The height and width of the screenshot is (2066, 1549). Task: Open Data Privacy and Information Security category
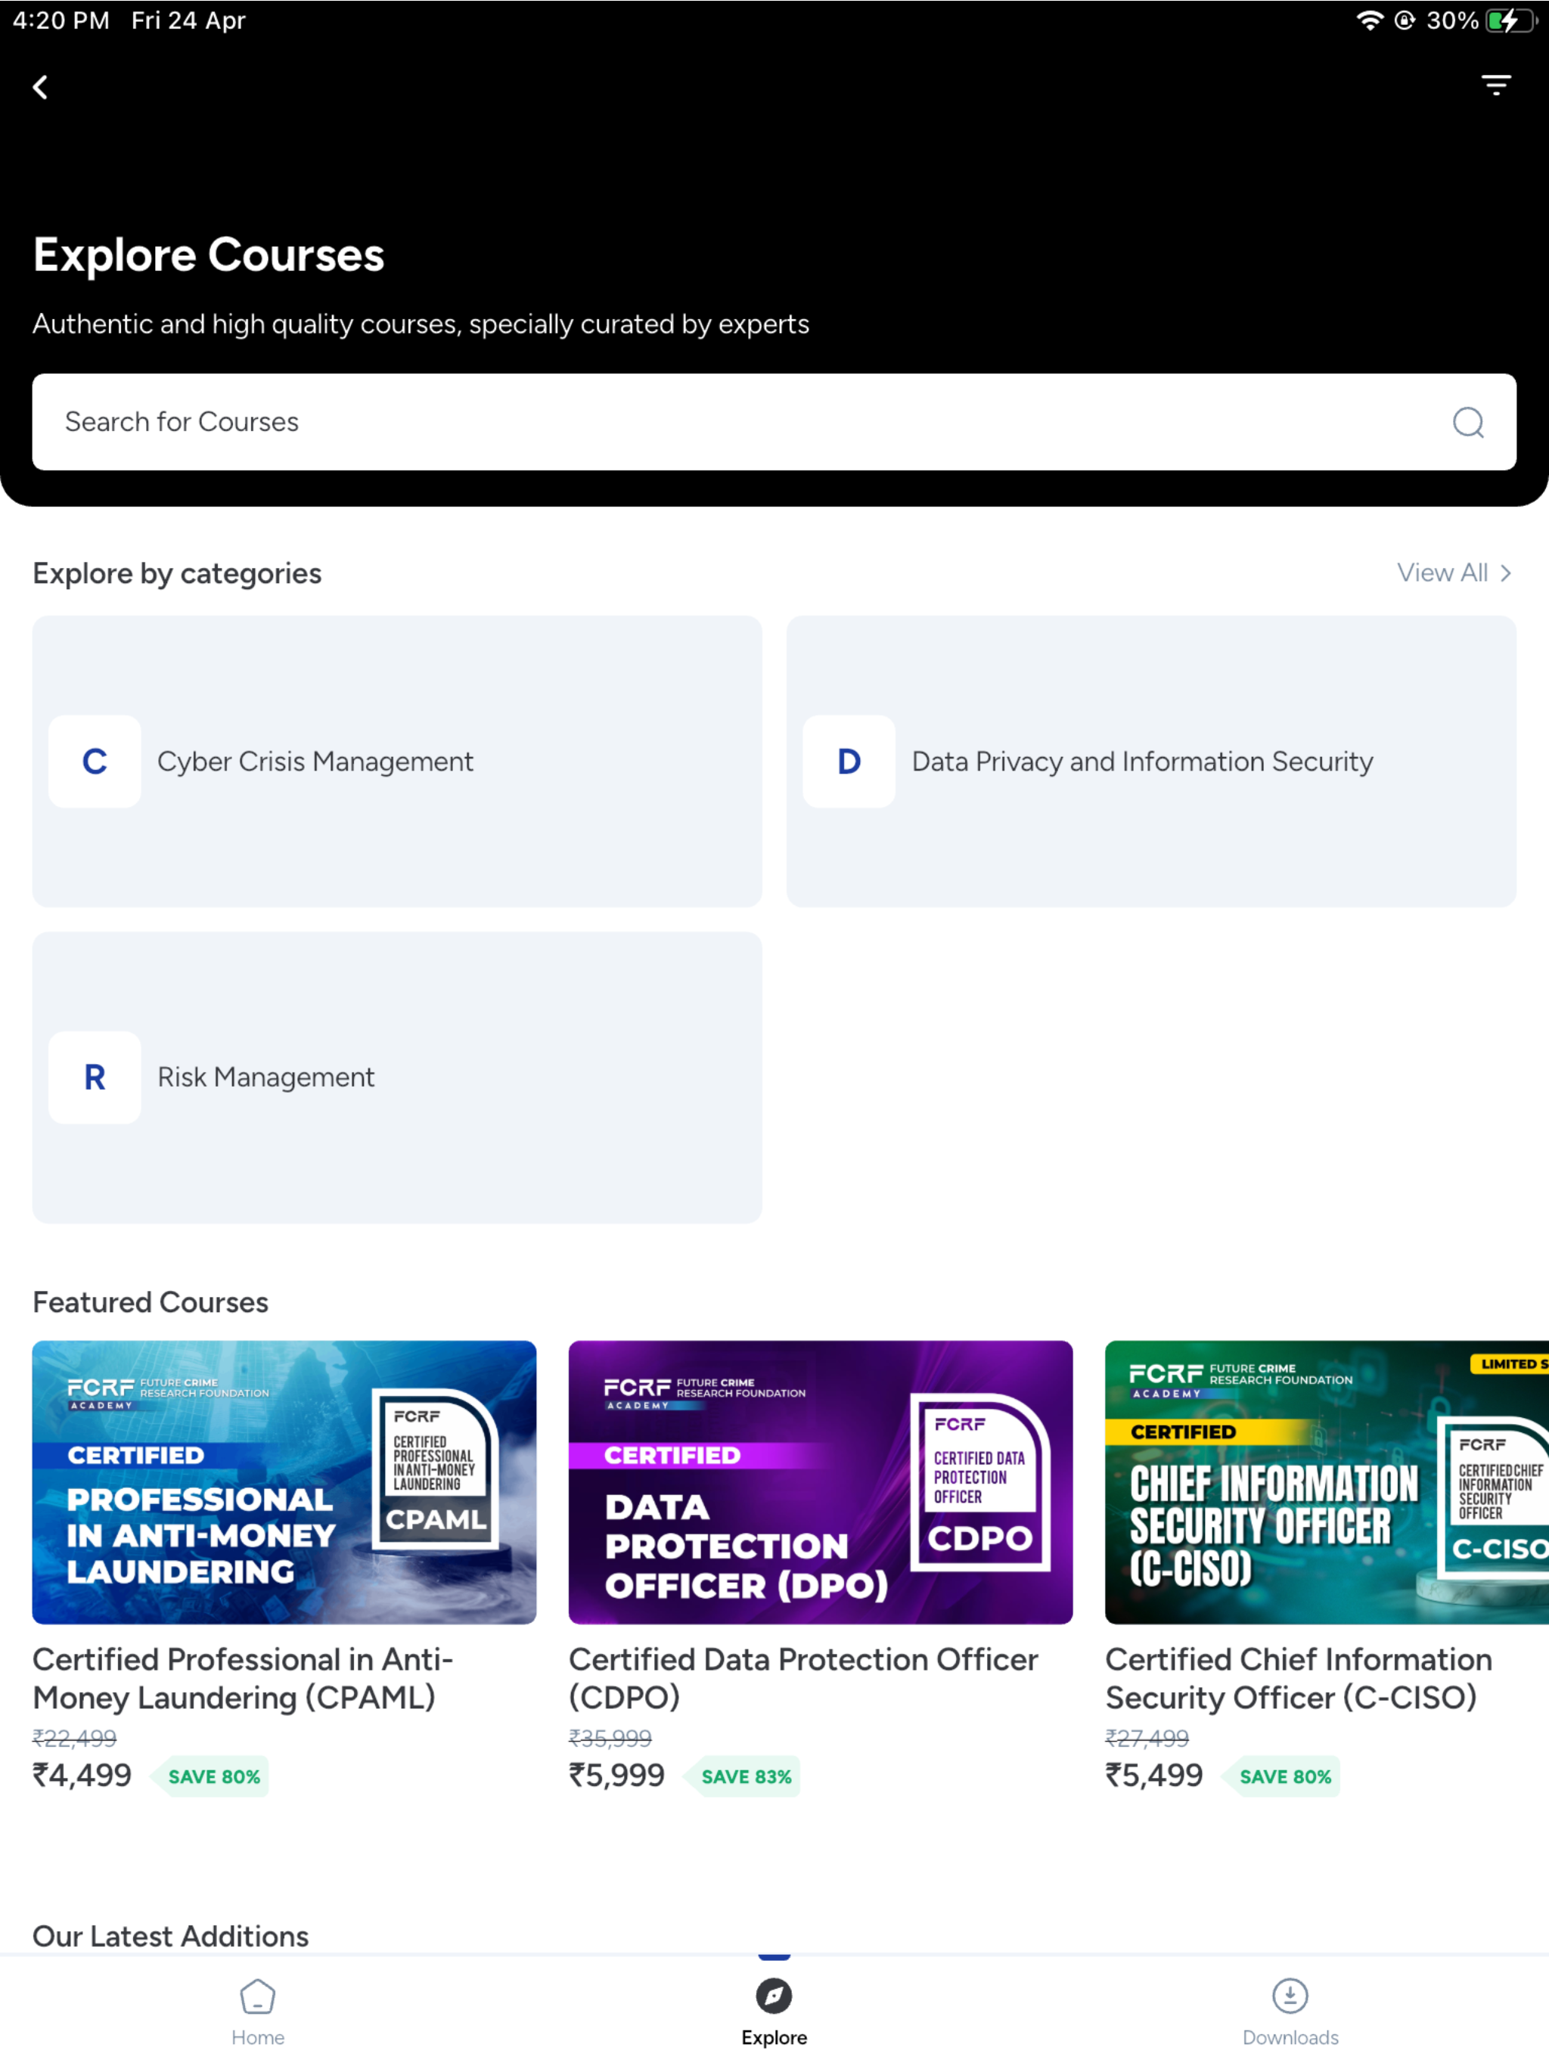1151,762
